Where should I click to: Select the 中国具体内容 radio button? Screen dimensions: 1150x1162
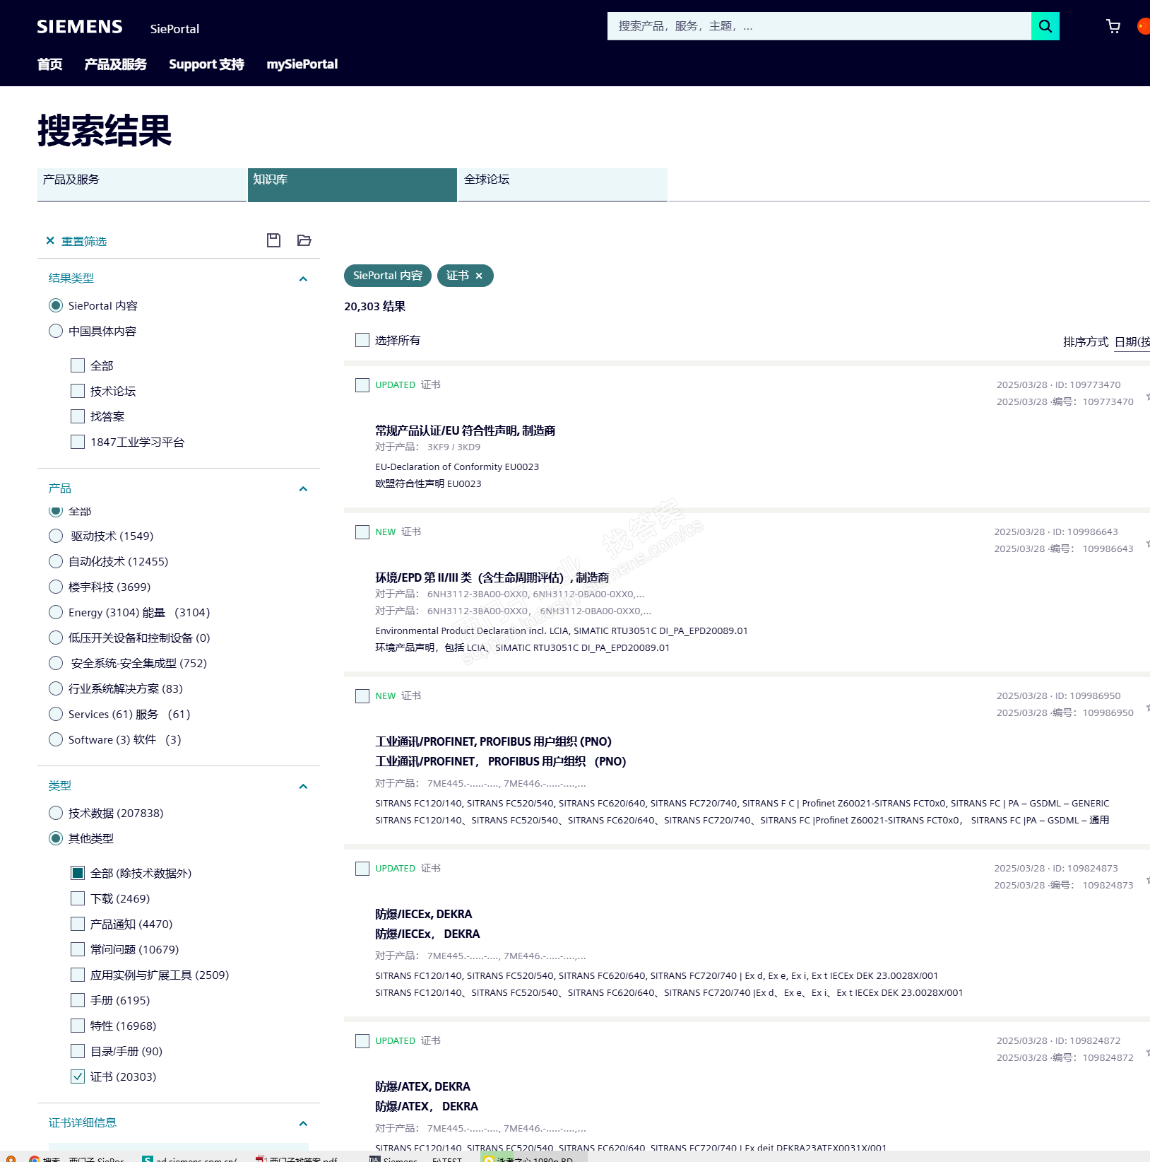pyautogui.click(x=56, y=331)
